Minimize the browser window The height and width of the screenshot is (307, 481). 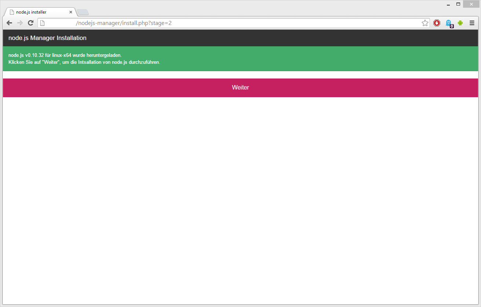pos(448,4)
